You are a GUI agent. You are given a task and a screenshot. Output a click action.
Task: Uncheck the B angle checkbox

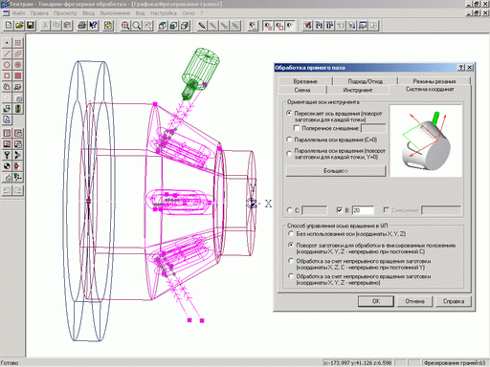[340, 210]
